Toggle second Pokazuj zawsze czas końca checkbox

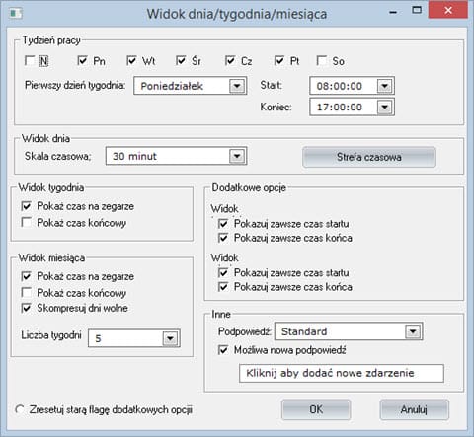click(223, 287)
